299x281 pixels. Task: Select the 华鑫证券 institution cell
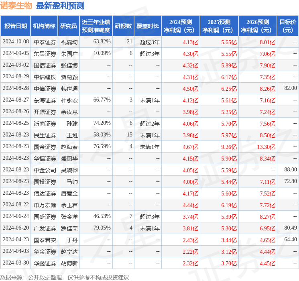[45, 263]
